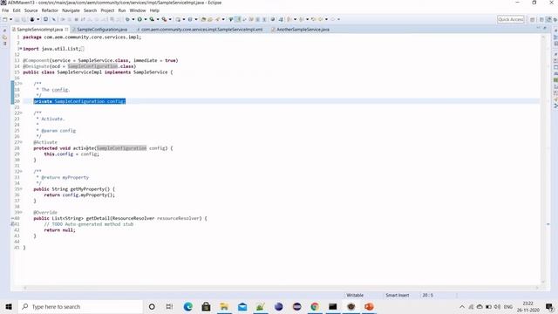The width and height of the screenshot is (558, 314).
Task: Open the Navigate menu
Action: point(71,10)
